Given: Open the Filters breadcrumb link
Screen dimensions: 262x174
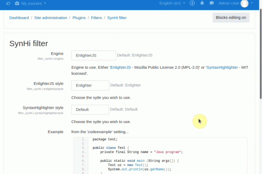Looking at the screenshot, I should pos(96,18).
